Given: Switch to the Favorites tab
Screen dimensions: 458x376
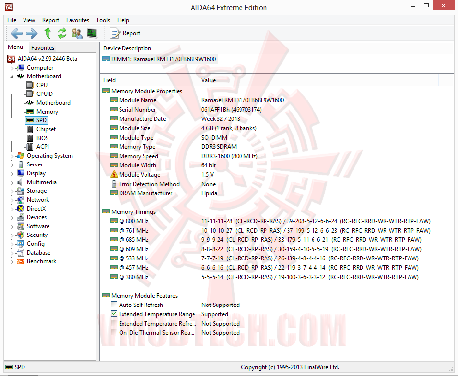Looking at the screenshot, I should point(43,47).
